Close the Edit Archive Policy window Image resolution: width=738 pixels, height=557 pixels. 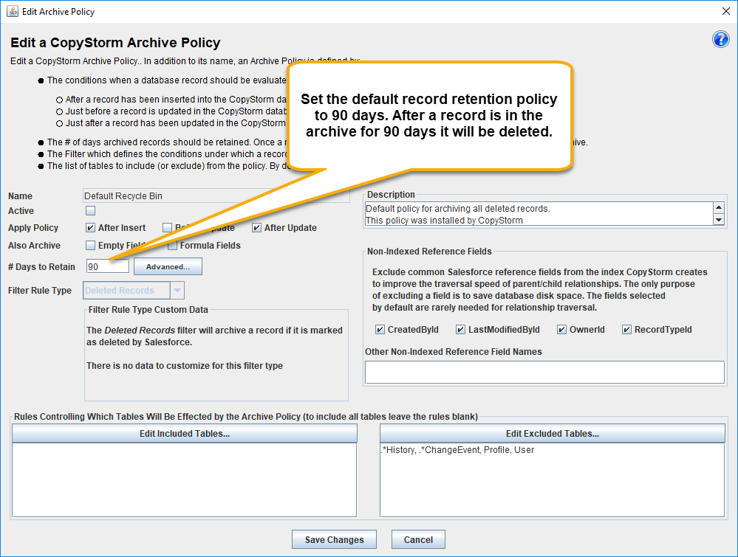point(726,11)
